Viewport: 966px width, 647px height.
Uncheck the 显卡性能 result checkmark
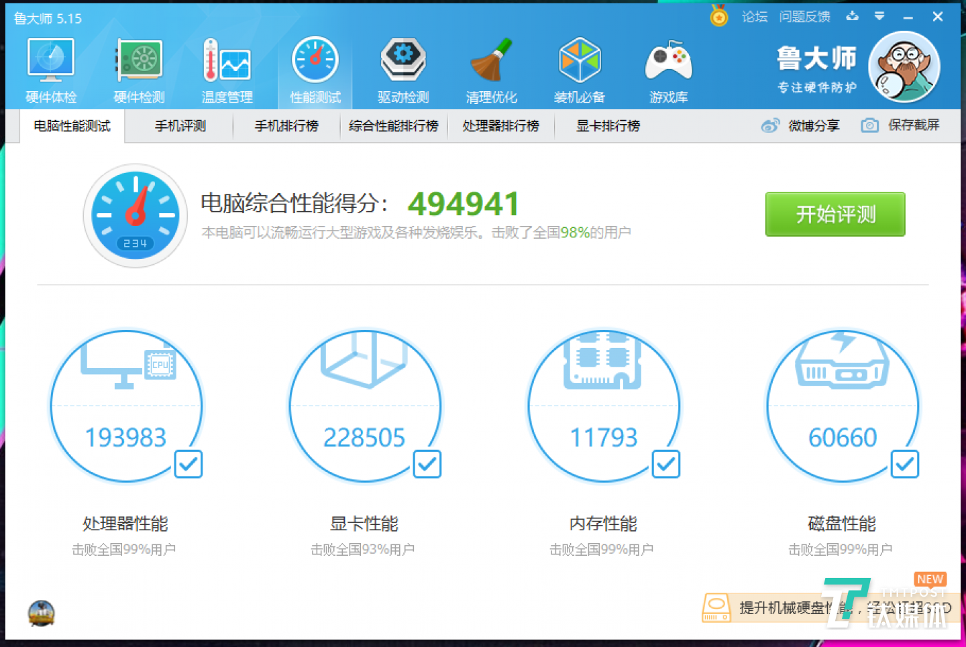(427, 464)
